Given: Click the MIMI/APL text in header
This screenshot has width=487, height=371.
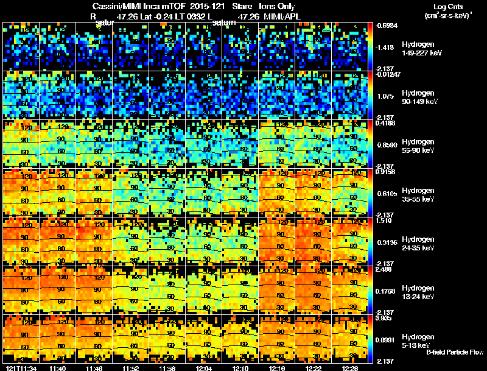Looking at the screenshot, I should pyautogui.click(x=282, y=16).
